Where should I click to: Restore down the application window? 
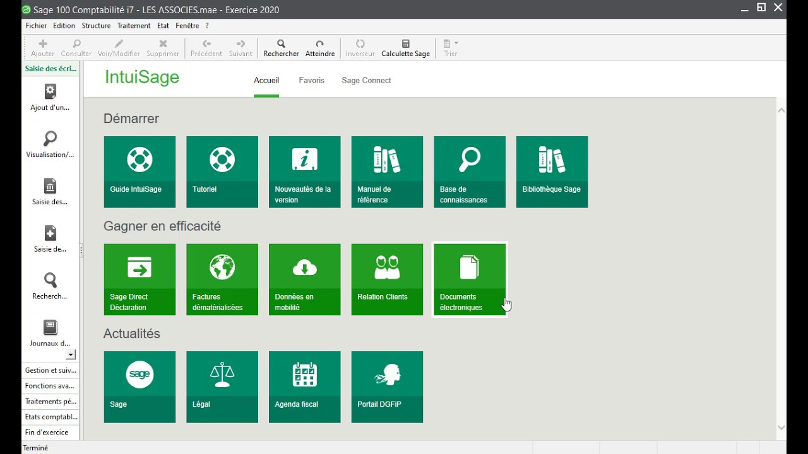click(x=761, y=8)
